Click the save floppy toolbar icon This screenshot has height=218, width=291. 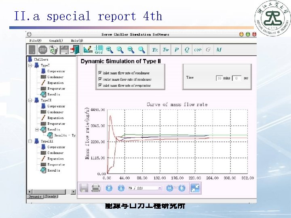[x=64, y=50]
